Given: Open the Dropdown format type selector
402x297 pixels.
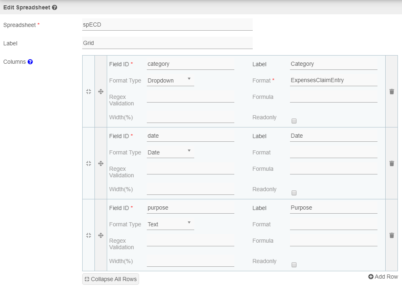Looking at the screenshot, I should pyautogui.click(x=170, y=80).
